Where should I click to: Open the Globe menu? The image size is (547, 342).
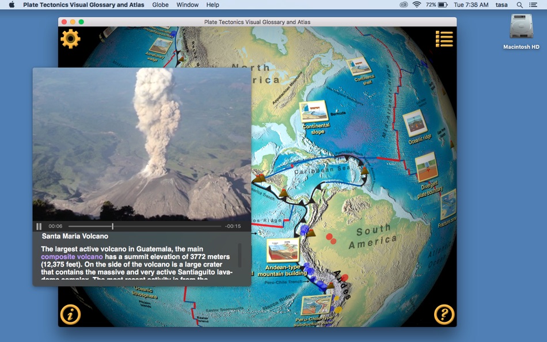tap(160, 5)
